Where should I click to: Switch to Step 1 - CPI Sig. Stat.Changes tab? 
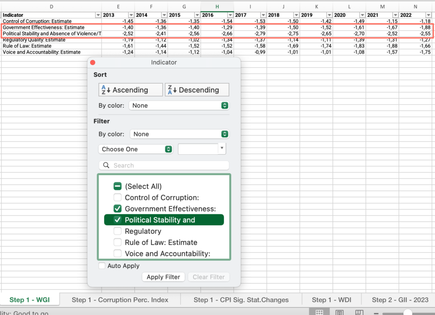pyautogui.click(x=241, y=300)
